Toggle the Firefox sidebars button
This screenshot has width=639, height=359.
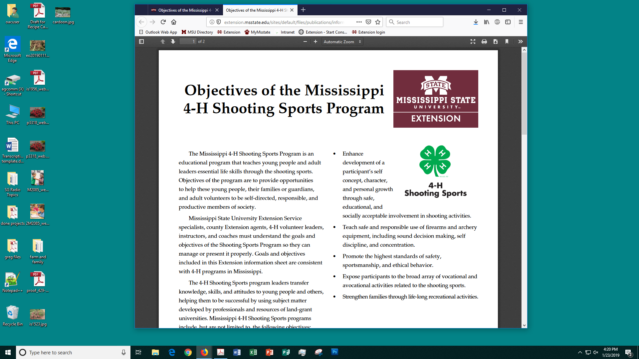[x=508, y=22]
